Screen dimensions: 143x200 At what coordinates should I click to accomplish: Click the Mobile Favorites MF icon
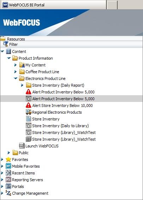[8, 166]
